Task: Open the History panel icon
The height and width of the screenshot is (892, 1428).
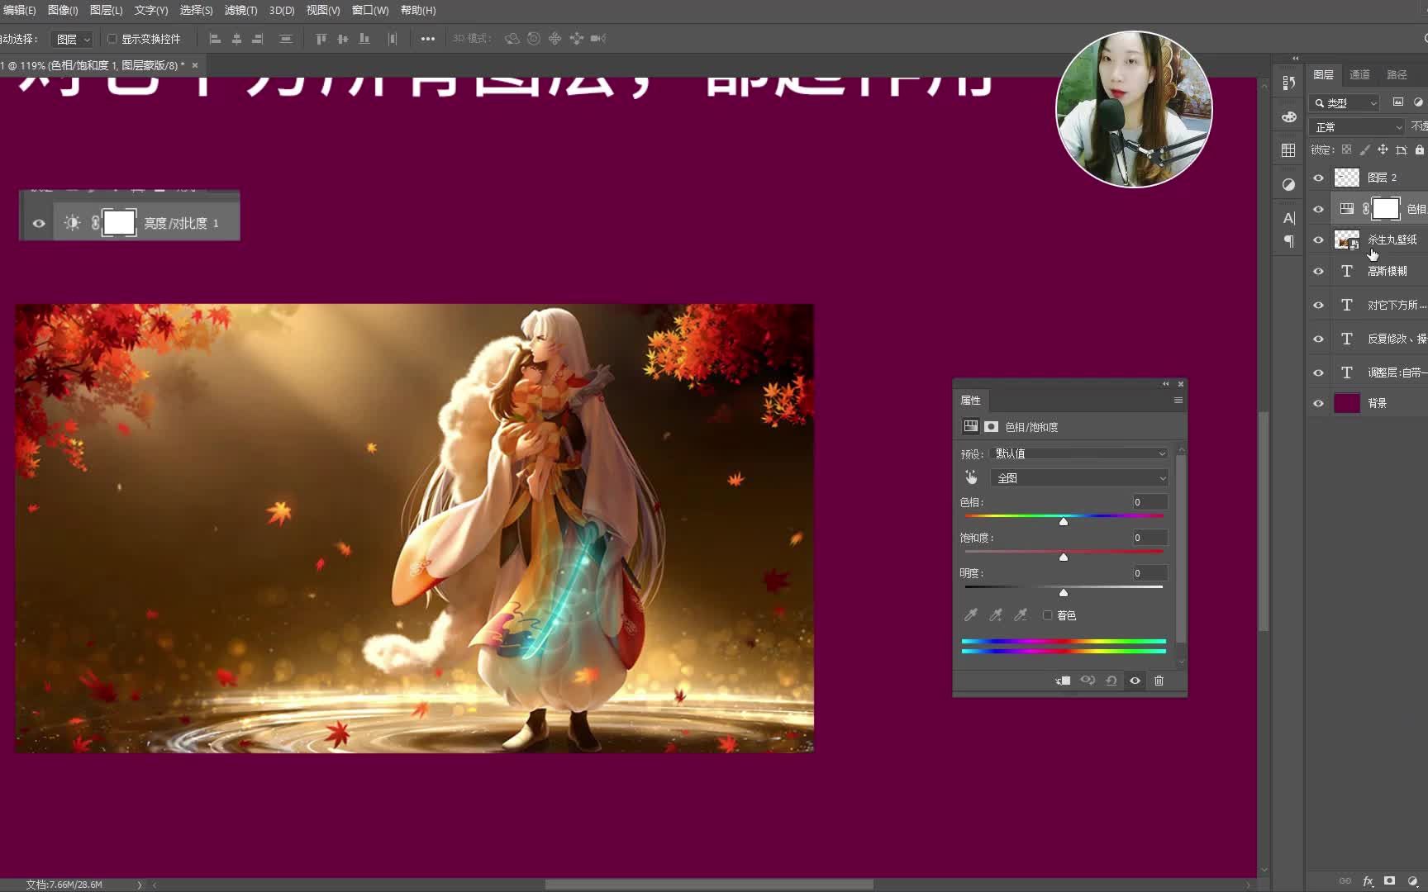Action: tap(1288, 83)
